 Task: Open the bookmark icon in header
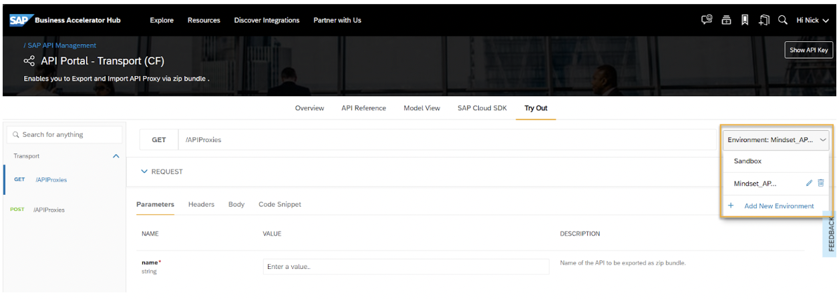tap(745, 20)
